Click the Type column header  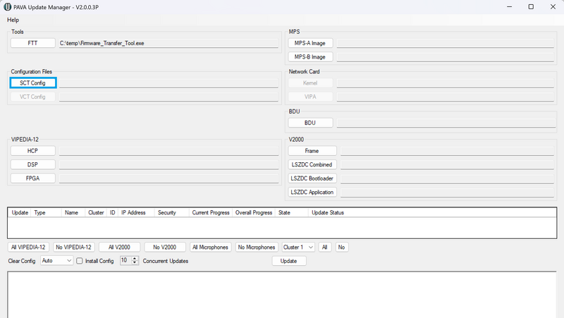[47, 213]
